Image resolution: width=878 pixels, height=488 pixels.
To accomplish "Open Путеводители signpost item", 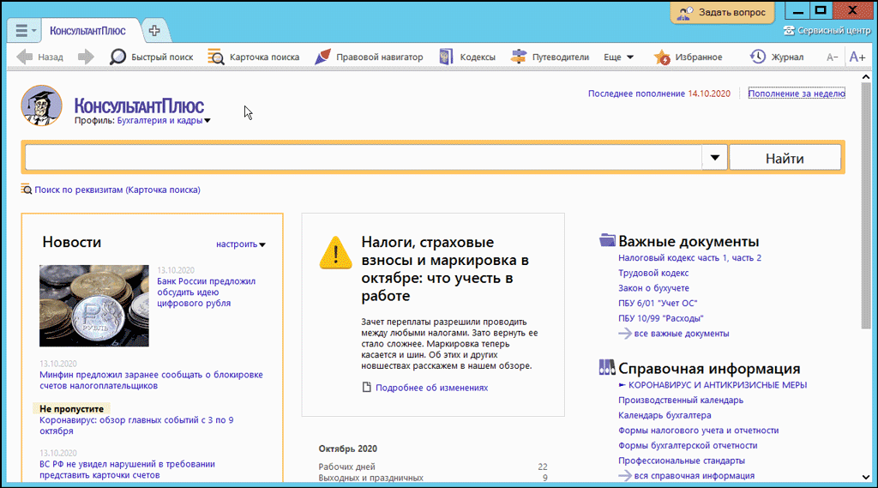I will pyautogui.click(x=550, y=57).
